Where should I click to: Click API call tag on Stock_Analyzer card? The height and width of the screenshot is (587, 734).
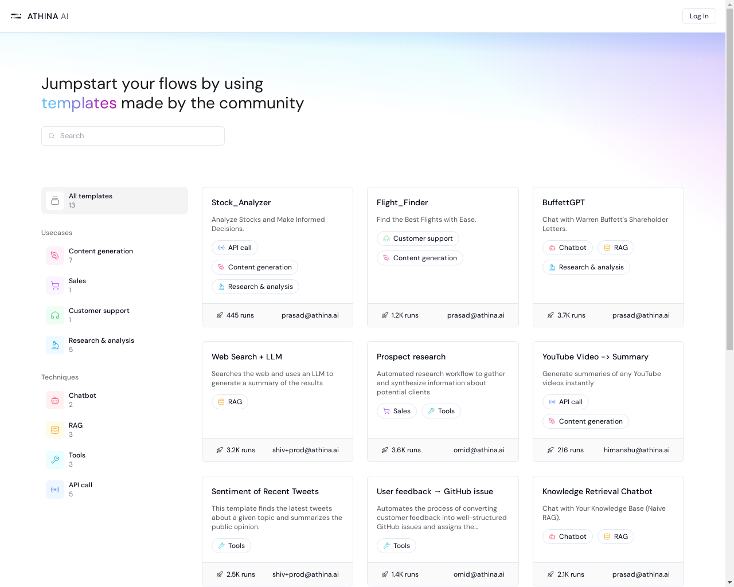pos(235,248)
